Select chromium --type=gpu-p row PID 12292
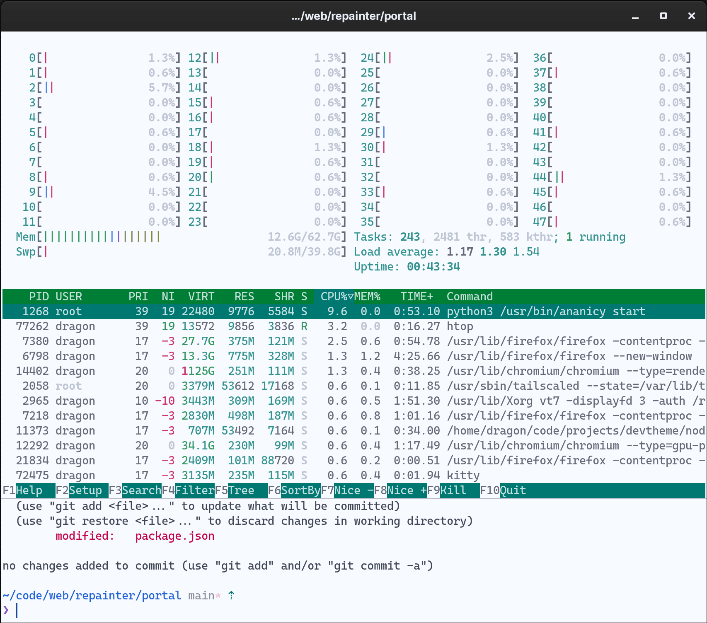Screen dimensions: 707x623 click(354, 446)
